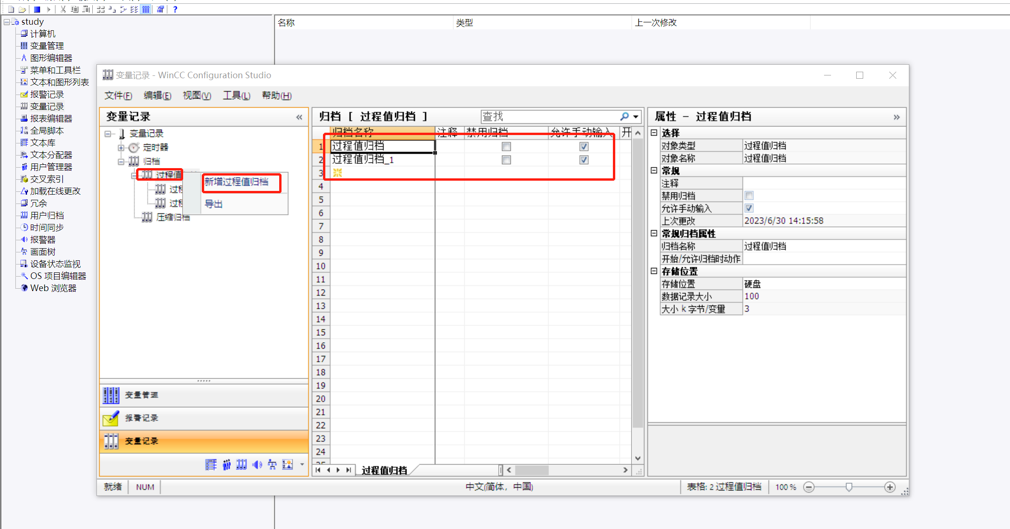Disable 允许手动输入 for 过程值归档 row
1010x529 pixels.
coord(584,146)
